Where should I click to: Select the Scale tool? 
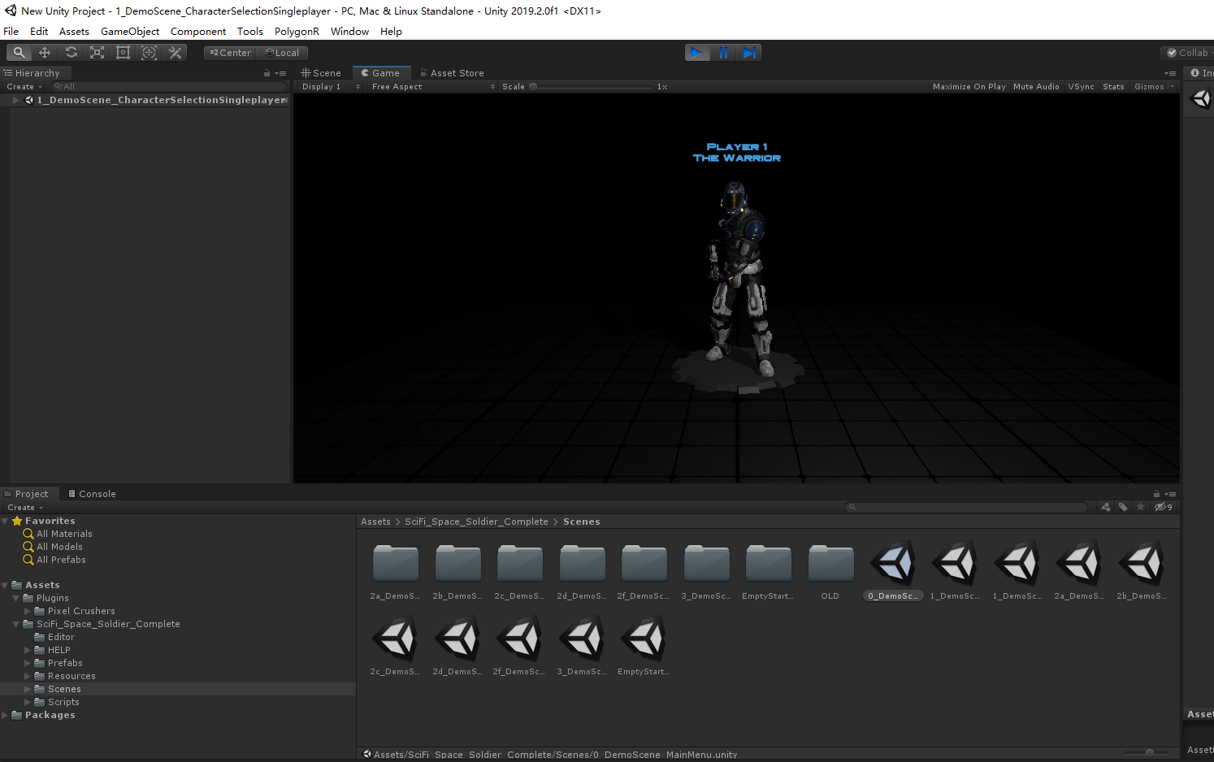(x=97, y=52)
